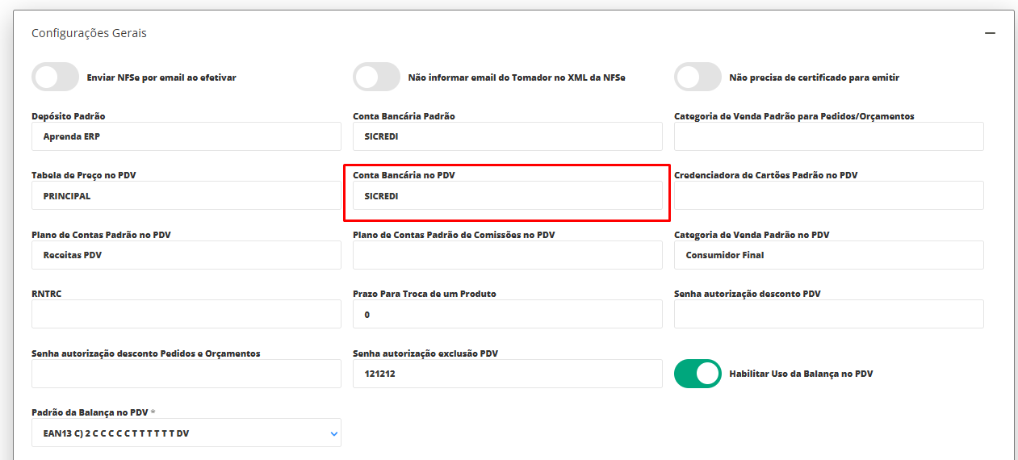Click Senha autorização desconto PDV field
This screenshot has height=460, width=1018.
coord(828,315)
